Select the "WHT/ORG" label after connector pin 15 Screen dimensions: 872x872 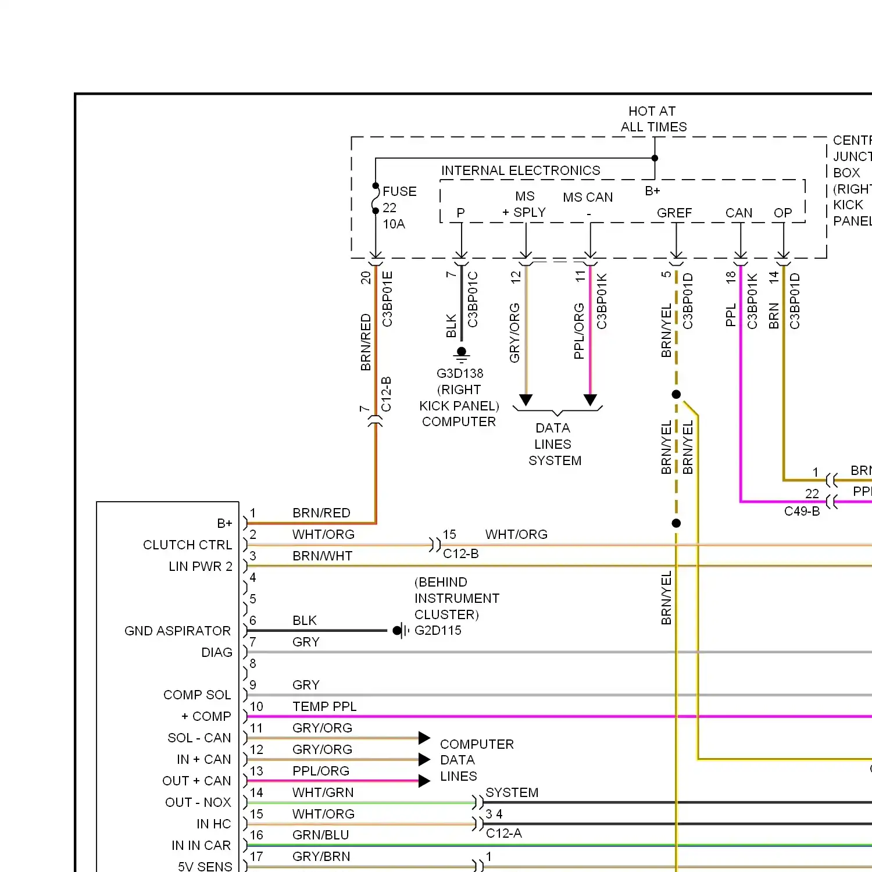pos(516,534)
